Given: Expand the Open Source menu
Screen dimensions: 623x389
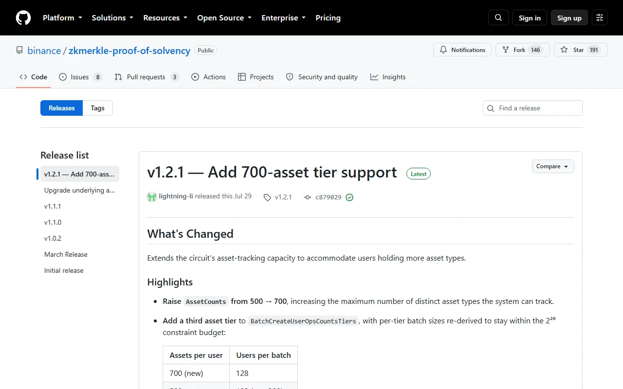Looking at the screenshot, I should [224, 18].
